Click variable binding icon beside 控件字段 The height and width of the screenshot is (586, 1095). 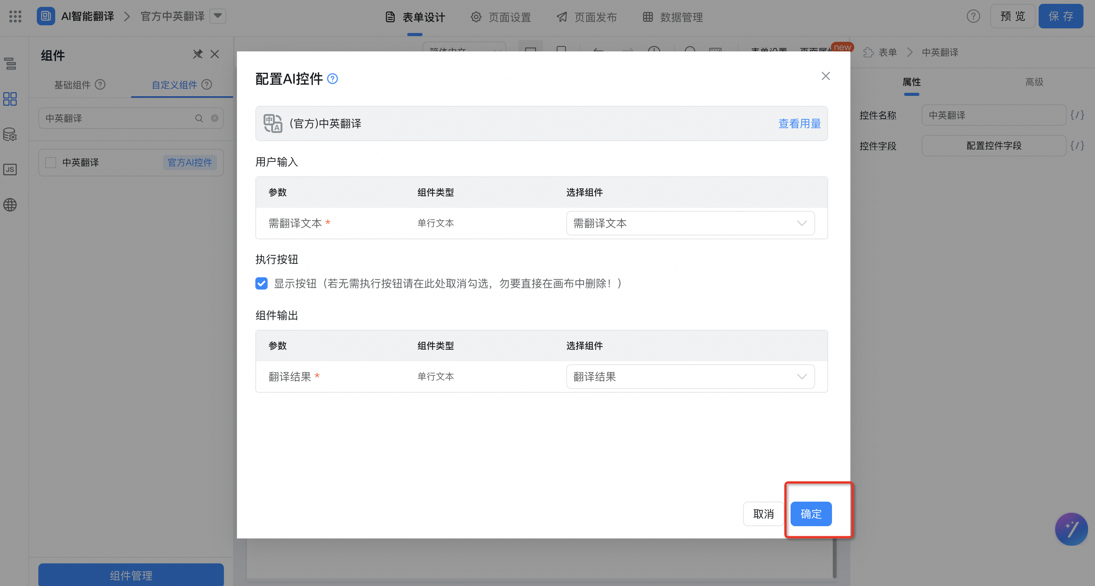[x=1077, y=146]
